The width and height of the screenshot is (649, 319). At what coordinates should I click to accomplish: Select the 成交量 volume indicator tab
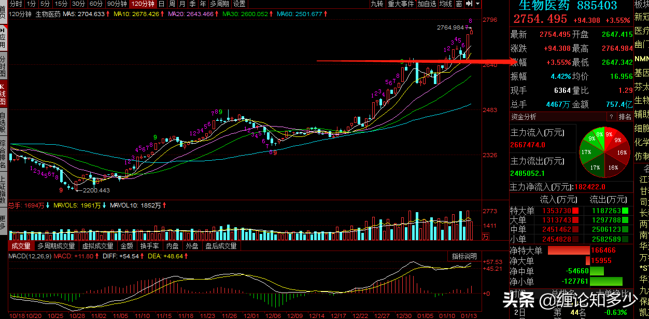pos(22,246)
